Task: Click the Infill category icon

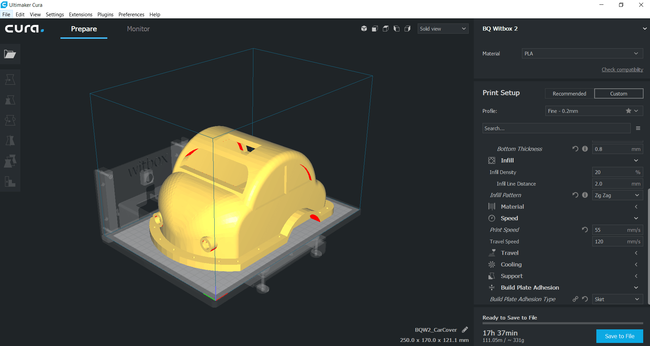Action: coord(492,160)
